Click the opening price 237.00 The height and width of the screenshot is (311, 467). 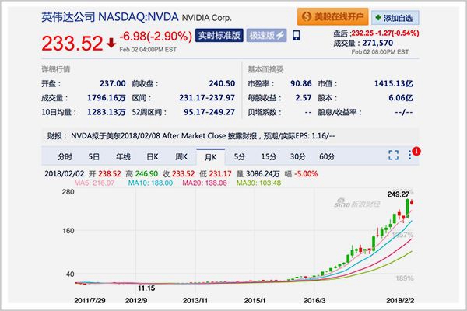[x=113, y=83]
